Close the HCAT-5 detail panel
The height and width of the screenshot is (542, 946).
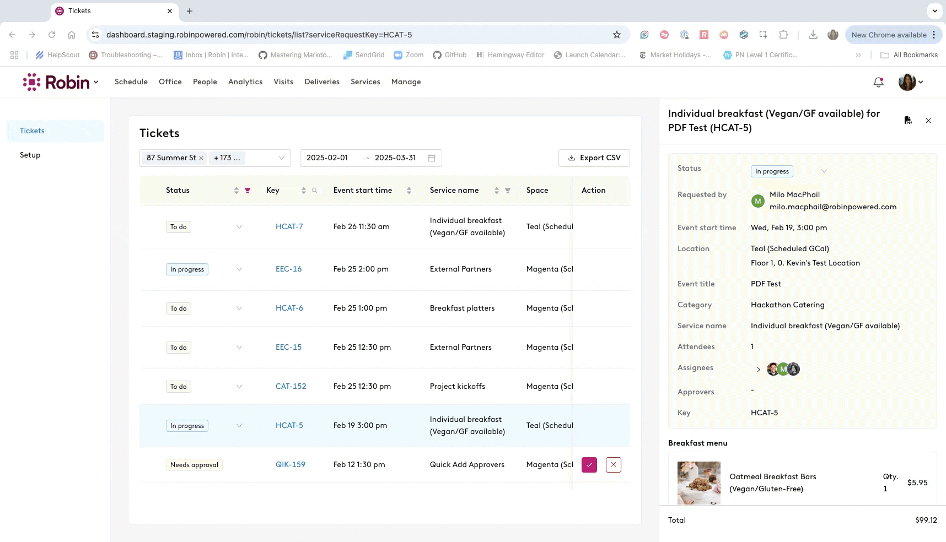tap(928, 121)
